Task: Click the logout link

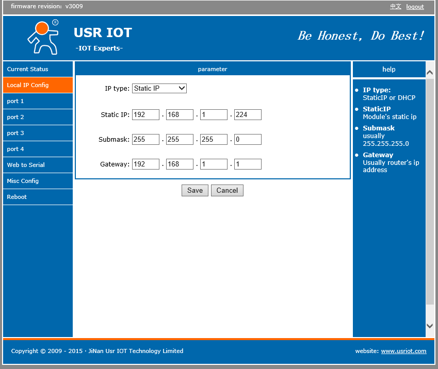Action: click(415, 7)
